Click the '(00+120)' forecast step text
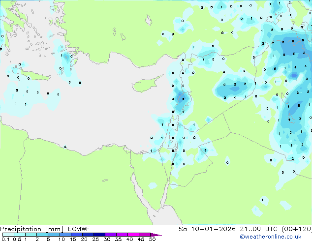Viewport: 312px width, 241px height. 297,229
